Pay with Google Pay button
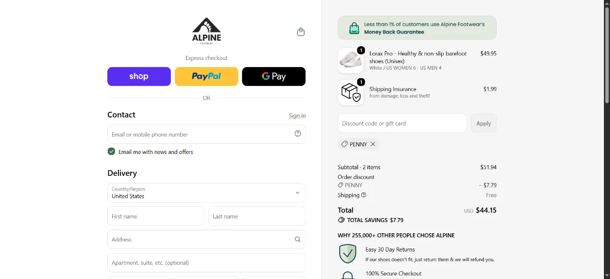Screen dimensions: 610x279 [x=273, y=76]
